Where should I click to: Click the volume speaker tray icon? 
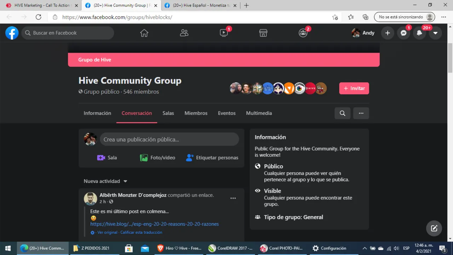click(x=396, y=248)
